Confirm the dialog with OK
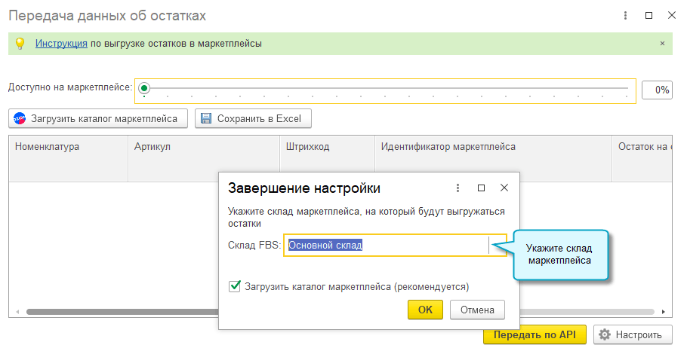The width and height of the screenshot is (687, 351). (425, 310)
